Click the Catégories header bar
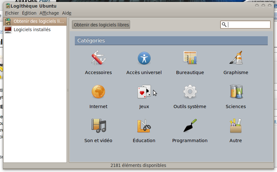 click(171, 41)
